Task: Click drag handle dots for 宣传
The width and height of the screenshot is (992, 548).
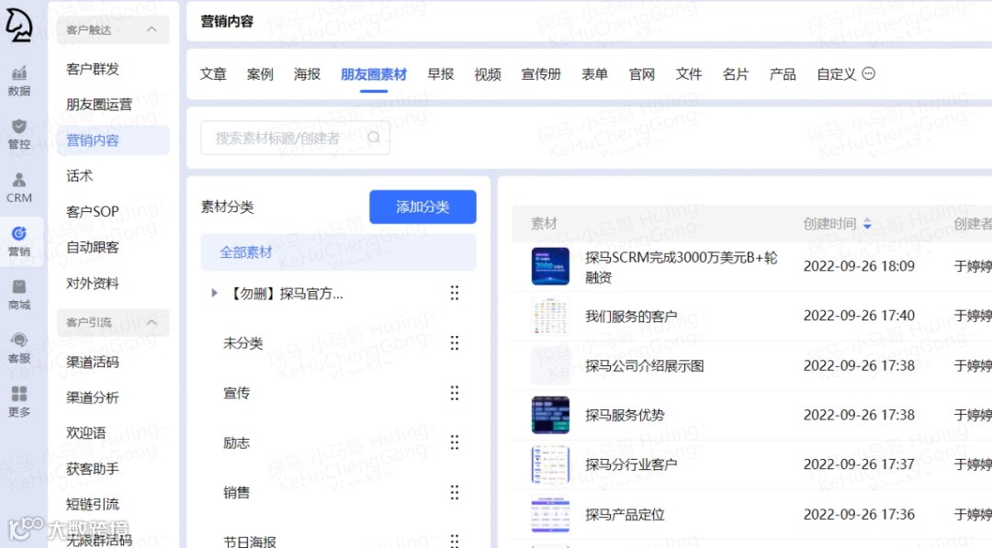Action: point(455,393)
